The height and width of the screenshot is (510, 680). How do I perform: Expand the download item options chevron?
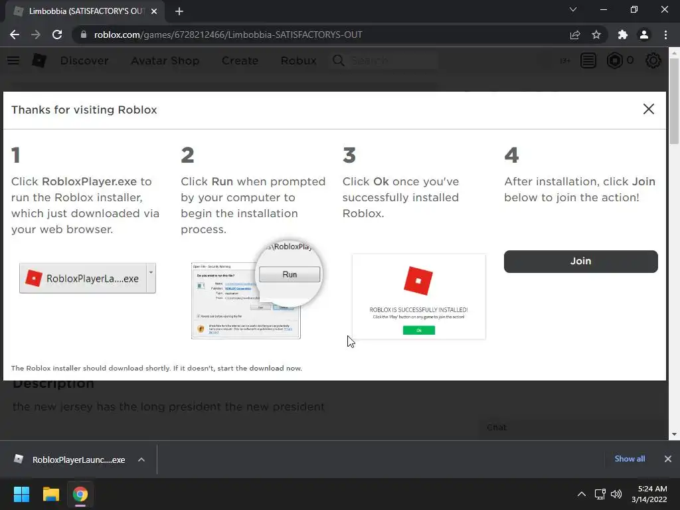pyautogui.click(x=141, y=460)
